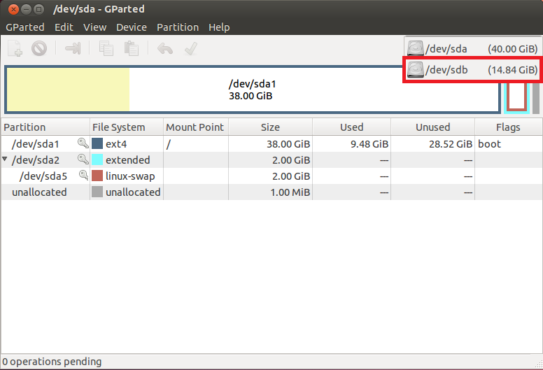This screenshot has height=370, width=543.
Task: Click the Apply all operations checkmark
Action: pyautogui.click(x=191, y=48)
